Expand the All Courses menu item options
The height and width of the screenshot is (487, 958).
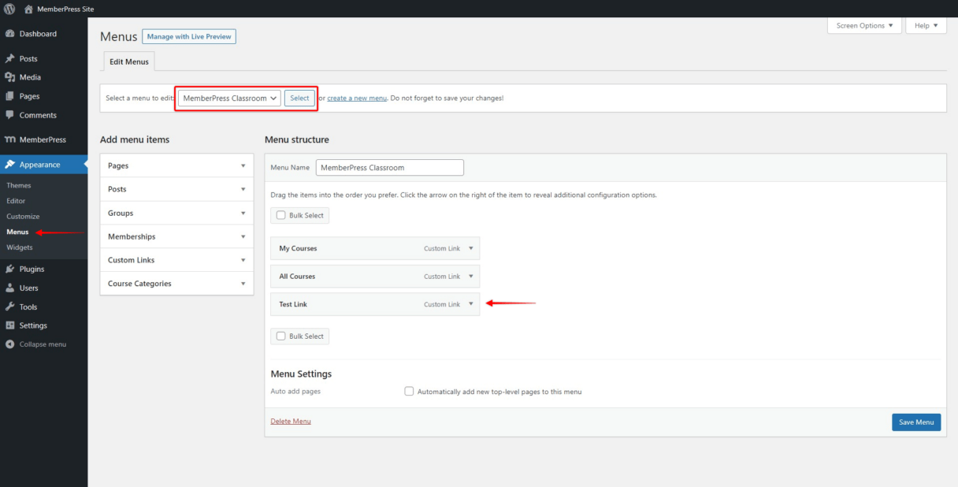click(x=471, y=277)
